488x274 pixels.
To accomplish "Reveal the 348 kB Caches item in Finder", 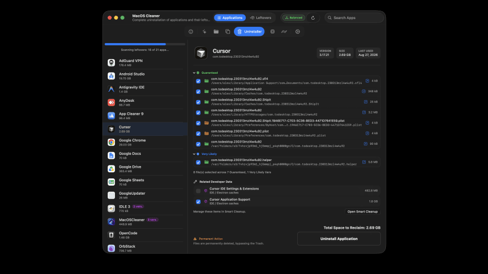I will (x=363, y=91).
